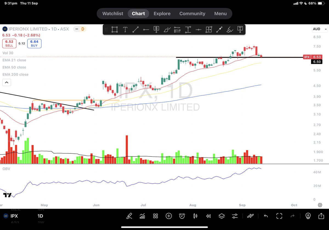Tap the SELL 6.52 button
This screenshot has height=230, width=329.
click(x=9, y=43)
